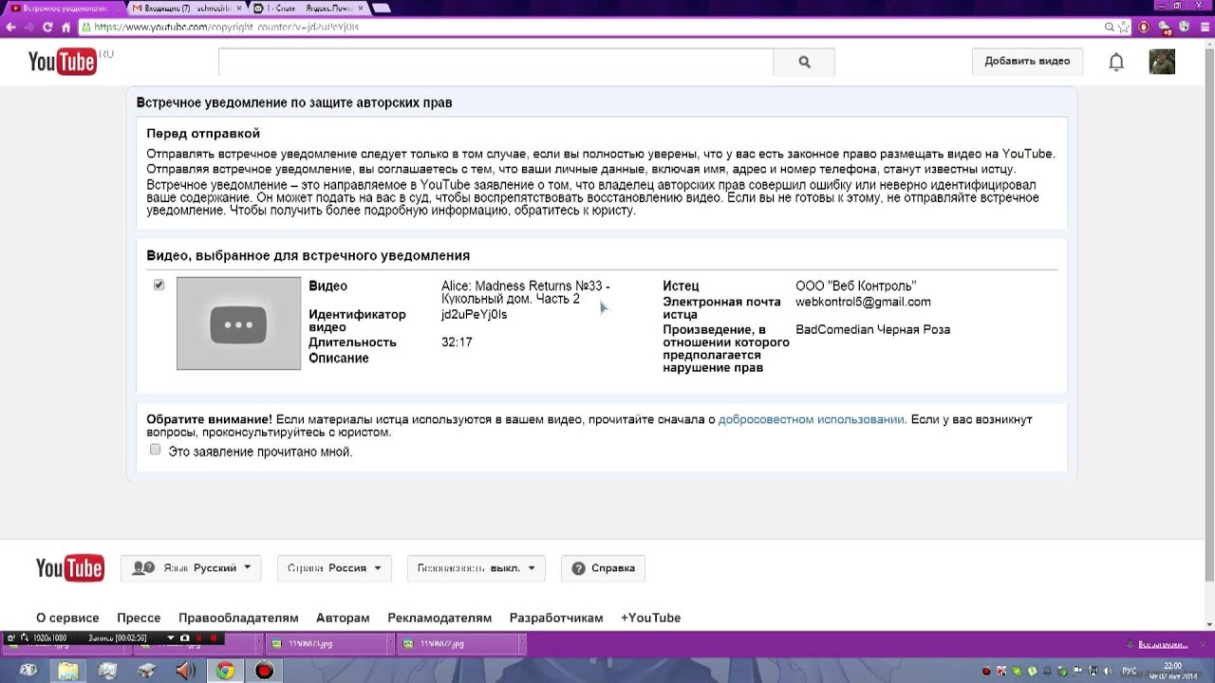1215x683 pixels.
Task: Click the speaker app taskbar icon
Action: click(x=185, y=671)
